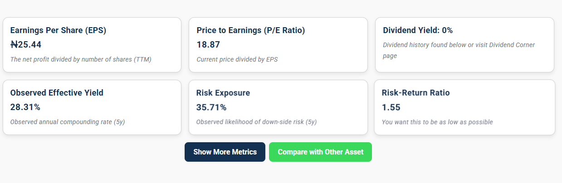Click the ₦25.44 EPS value
The image size is (562, 183).
click(x=26, y=45)
